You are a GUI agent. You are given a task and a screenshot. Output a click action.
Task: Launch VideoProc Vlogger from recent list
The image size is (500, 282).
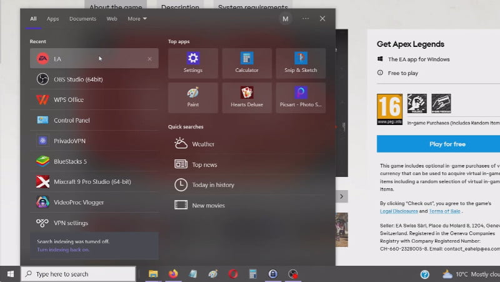[x=94, y=202]
